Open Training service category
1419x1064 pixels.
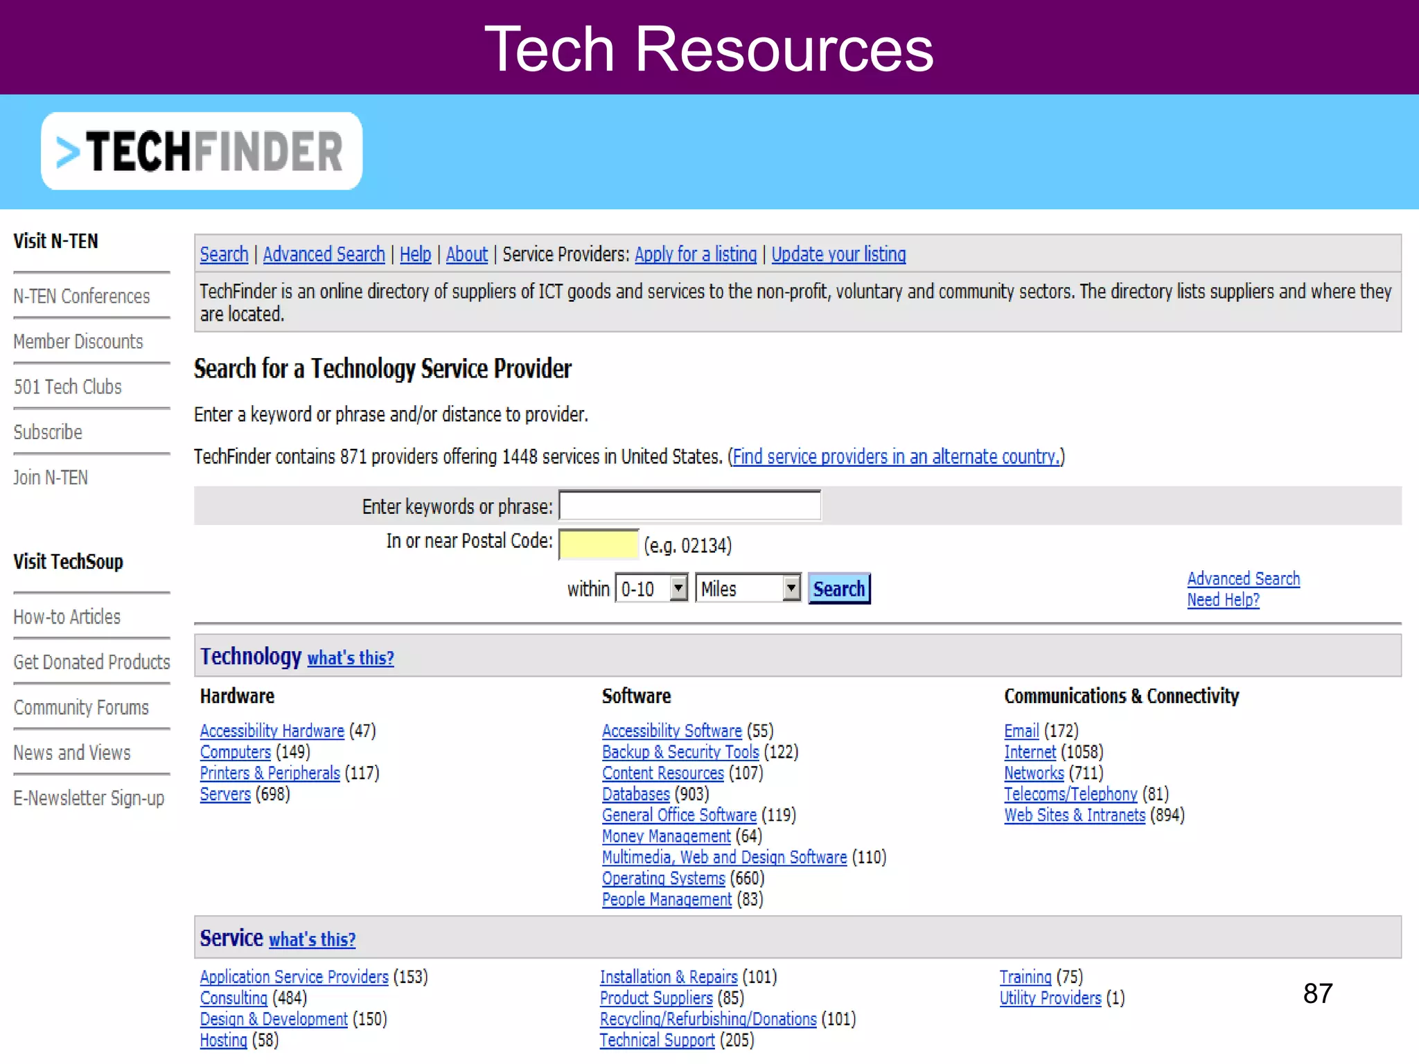[1025, 977]
